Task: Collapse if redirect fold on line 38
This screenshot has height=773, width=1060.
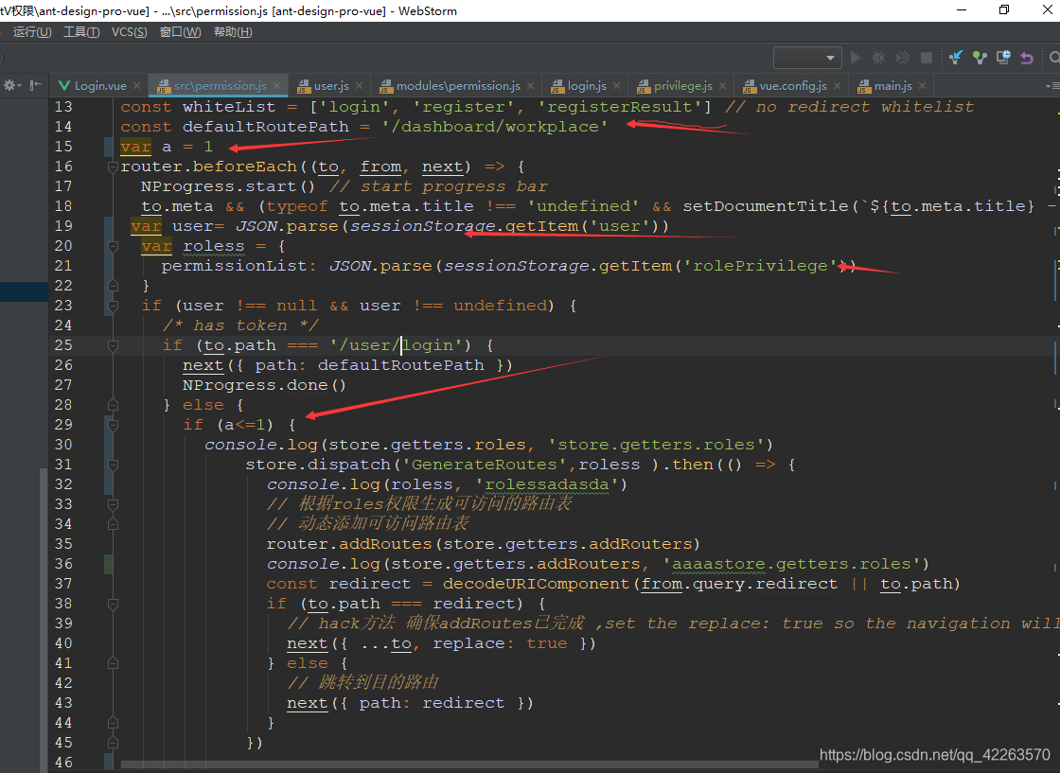Action: coord(113,604)
